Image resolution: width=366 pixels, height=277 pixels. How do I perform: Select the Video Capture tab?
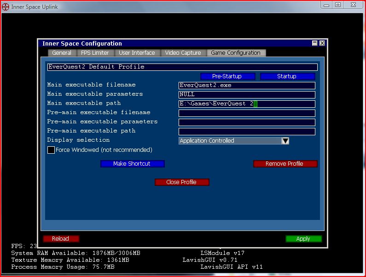point(183,53)
